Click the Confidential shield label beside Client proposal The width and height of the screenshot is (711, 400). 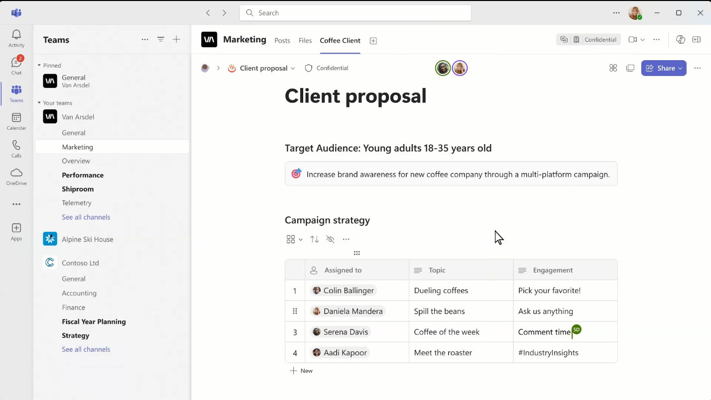[327, 68]
